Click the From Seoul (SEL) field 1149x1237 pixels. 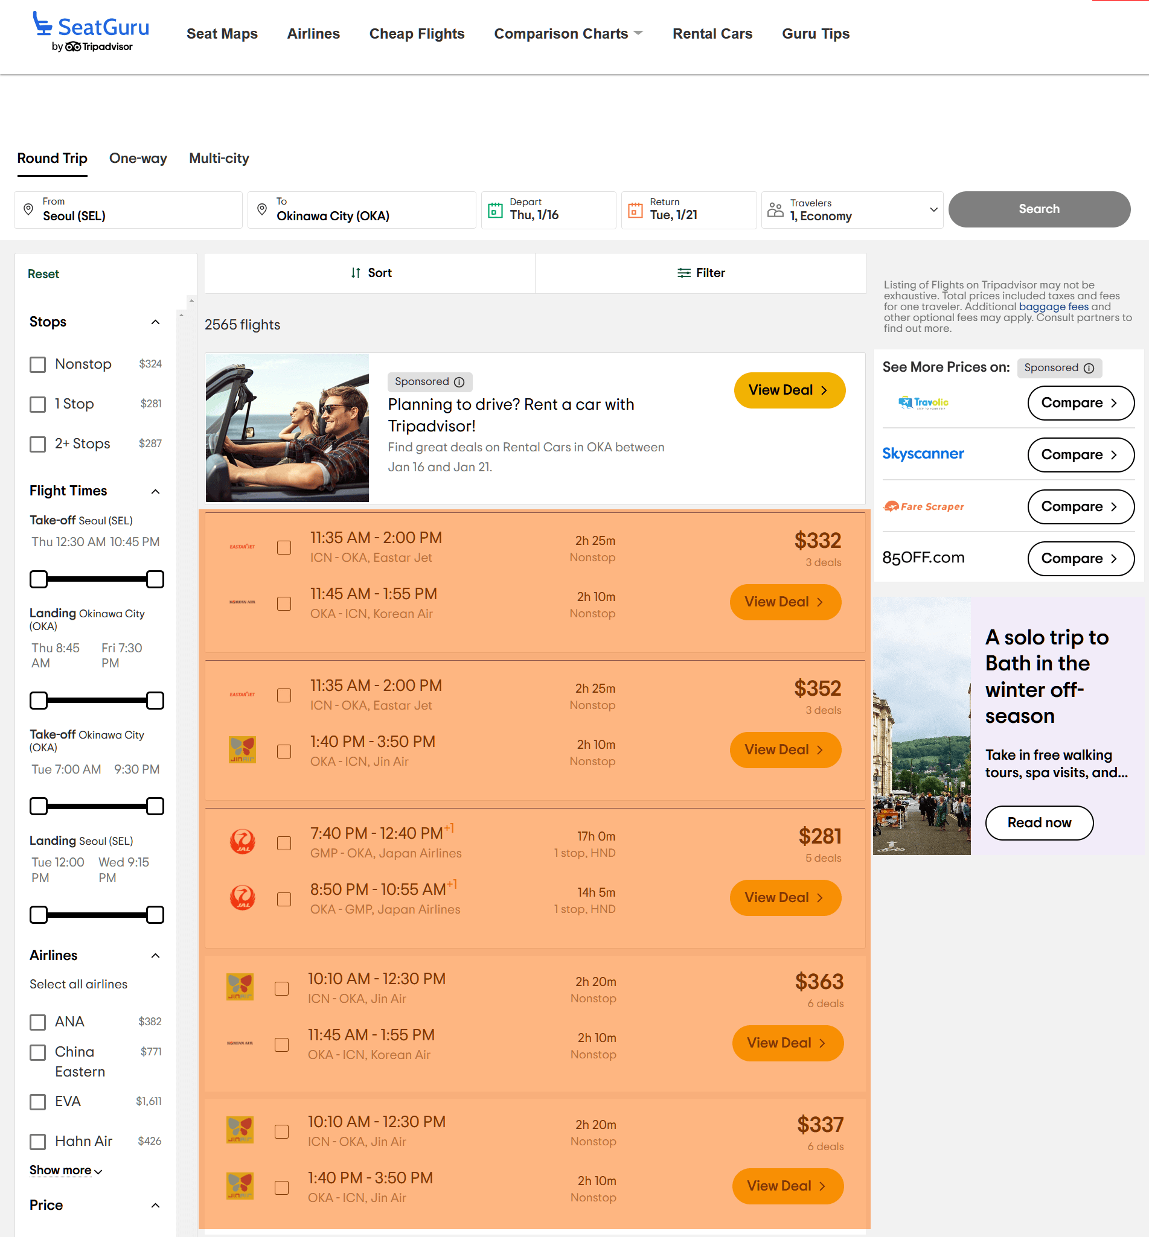[128, 210]
